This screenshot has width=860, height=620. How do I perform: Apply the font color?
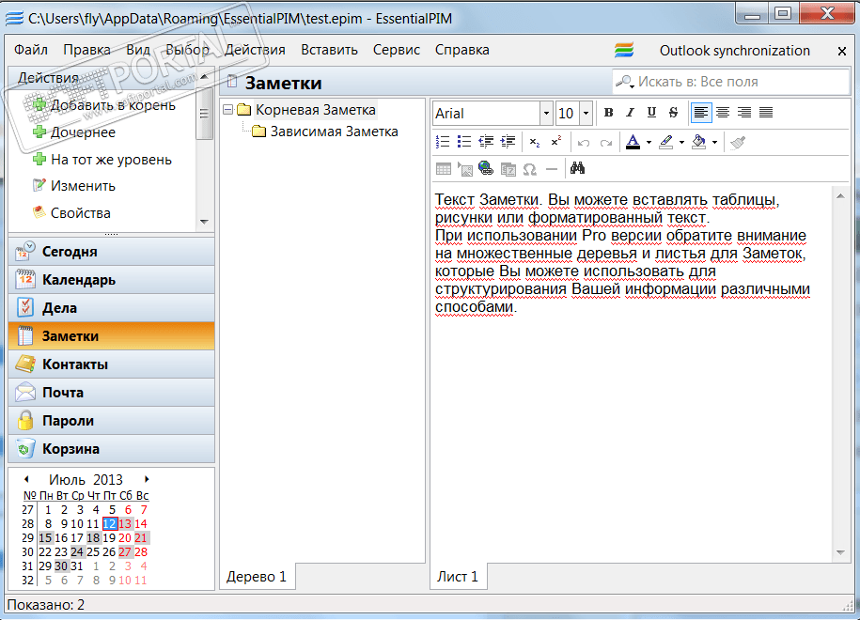[x=633, y=142]
